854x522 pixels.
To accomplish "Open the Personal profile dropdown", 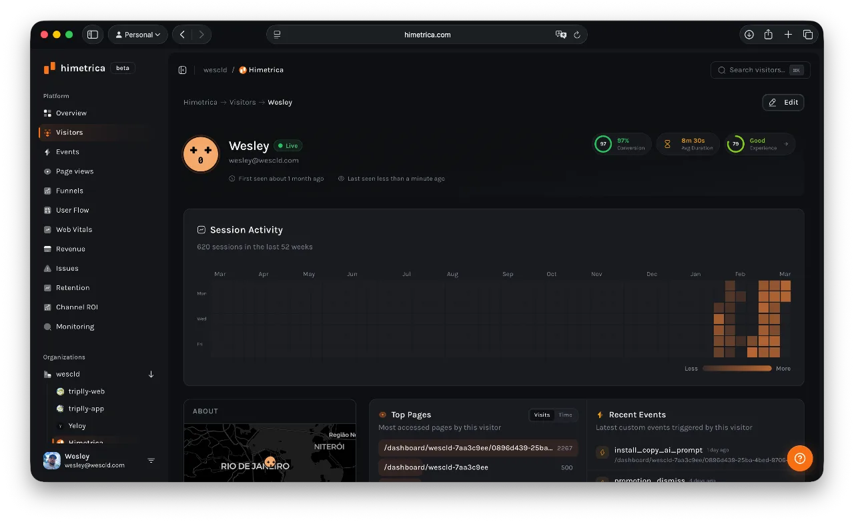I will click(x=138, y=35).
